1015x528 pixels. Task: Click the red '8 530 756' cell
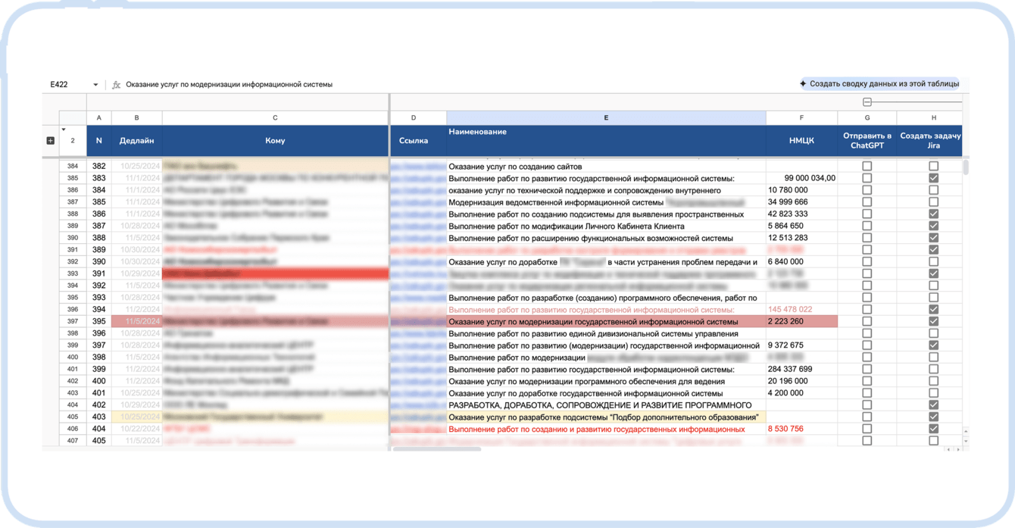801,429
